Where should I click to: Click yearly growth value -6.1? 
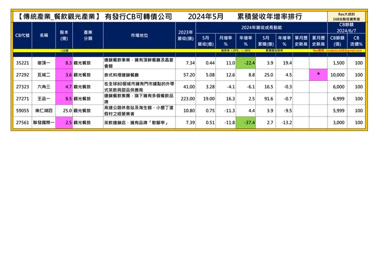251,87
